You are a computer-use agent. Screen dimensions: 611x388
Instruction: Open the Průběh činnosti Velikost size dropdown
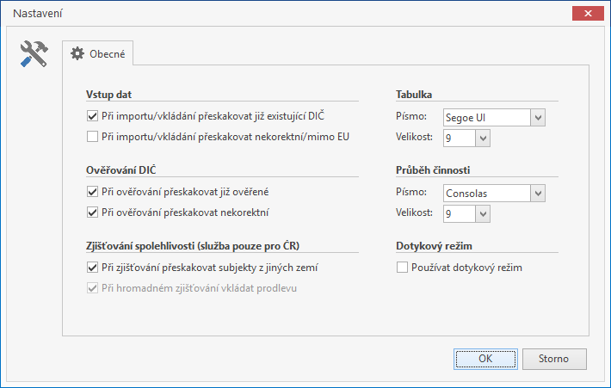click(482, 213)
